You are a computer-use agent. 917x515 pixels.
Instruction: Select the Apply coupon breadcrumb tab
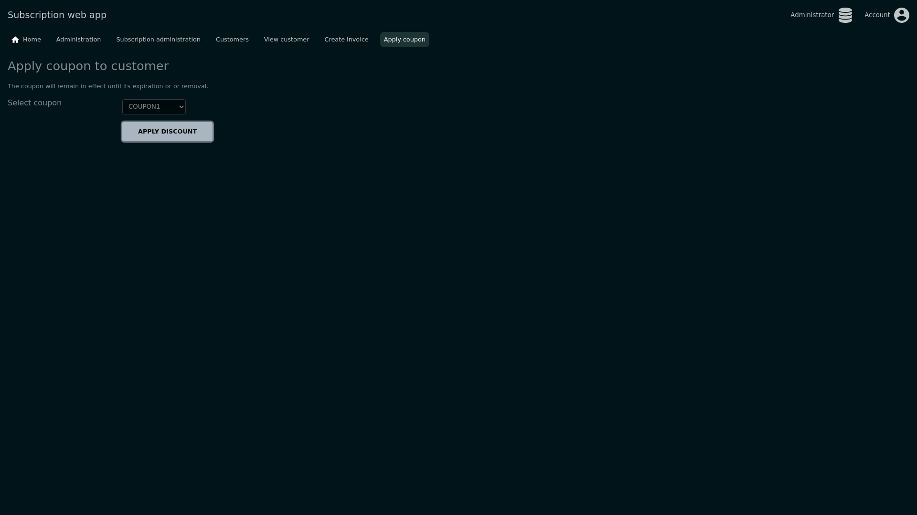(x=404, y=40)
